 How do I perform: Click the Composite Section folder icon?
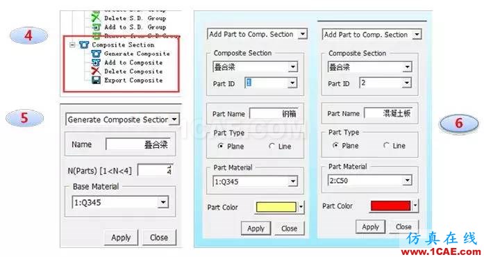pyautogui.click(x=84, y=44)
